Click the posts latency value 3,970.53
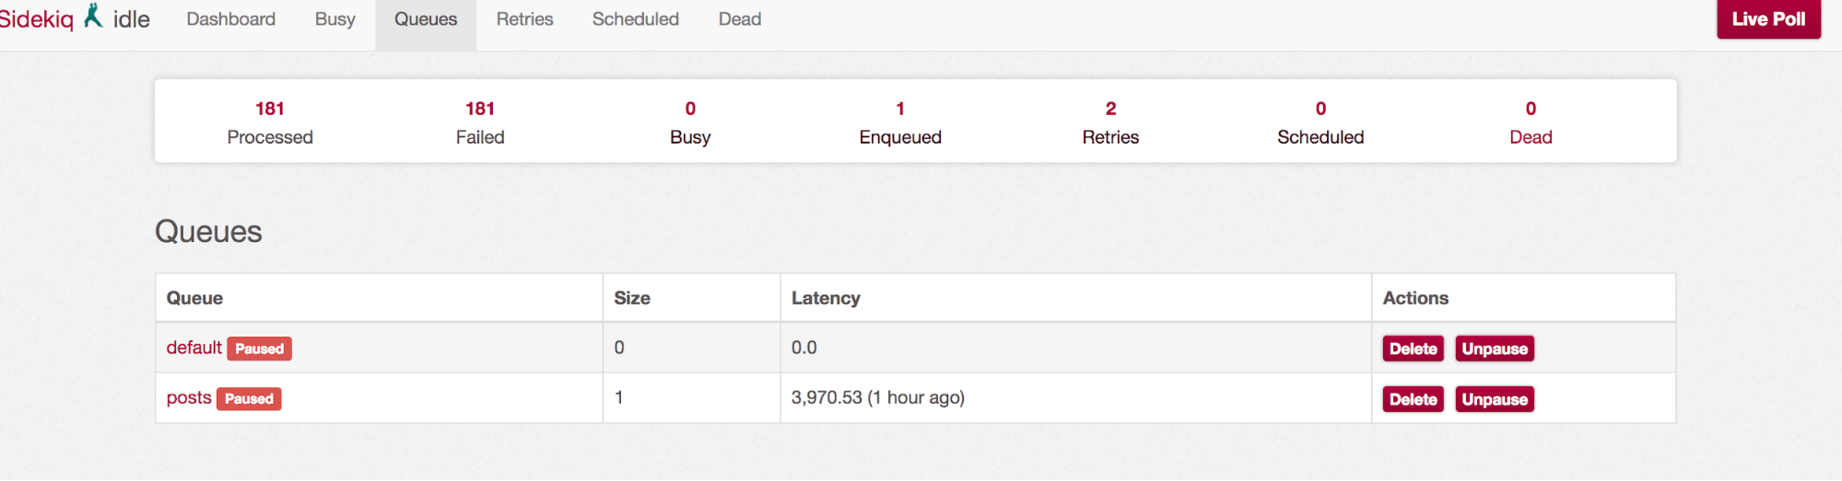Image resolution: width=1842 pixels, height=481 pixels. click(827, 397)
